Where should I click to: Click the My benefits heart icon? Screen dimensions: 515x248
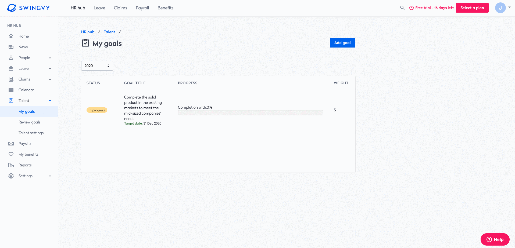(x=11, y=154)
